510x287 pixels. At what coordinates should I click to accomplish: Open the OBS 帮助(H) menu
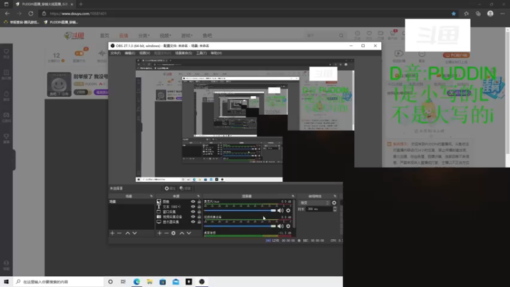(216, 53)
